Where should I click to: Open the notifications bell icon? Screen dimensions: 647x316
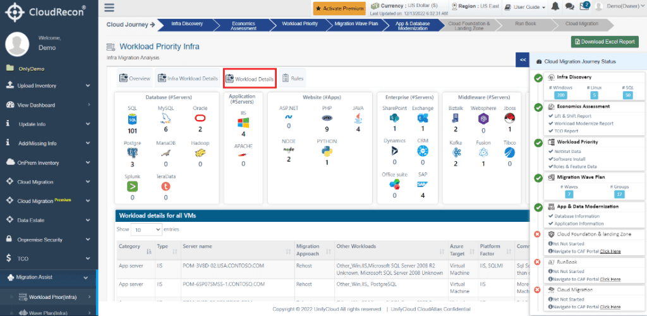click(555, 6)
